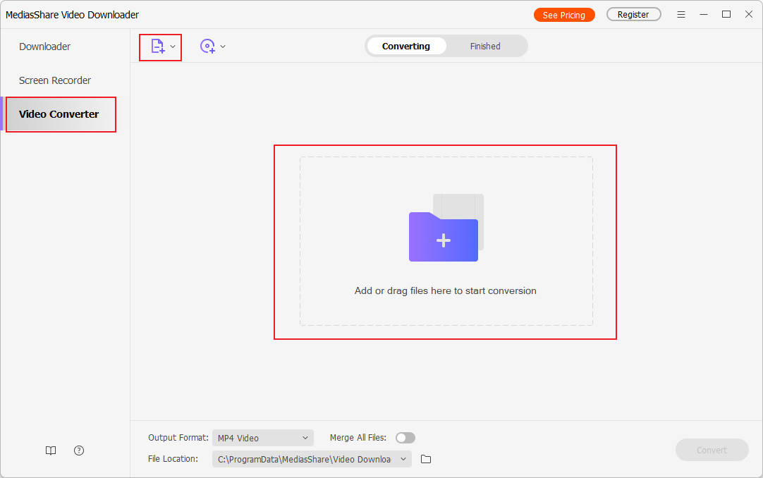Browse output folder with folder icon
Viewport: 763px width, 478px height.
point(426,459)
